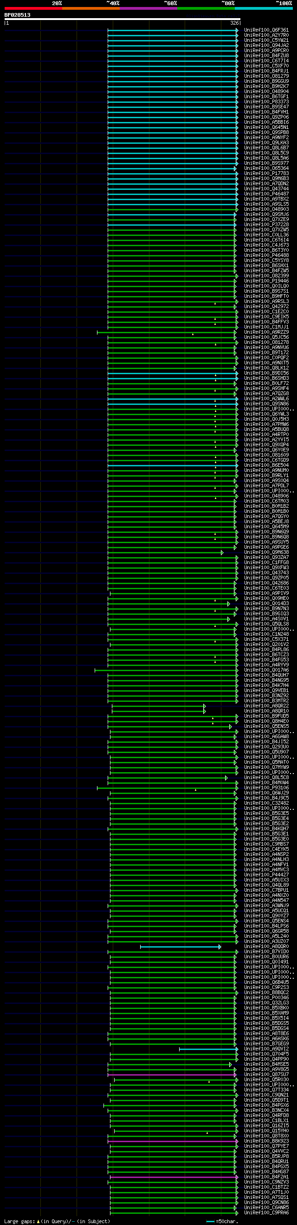Click the cyan ~100% identity legend segment
297x1225 pixels.
(x=264, y=8)
